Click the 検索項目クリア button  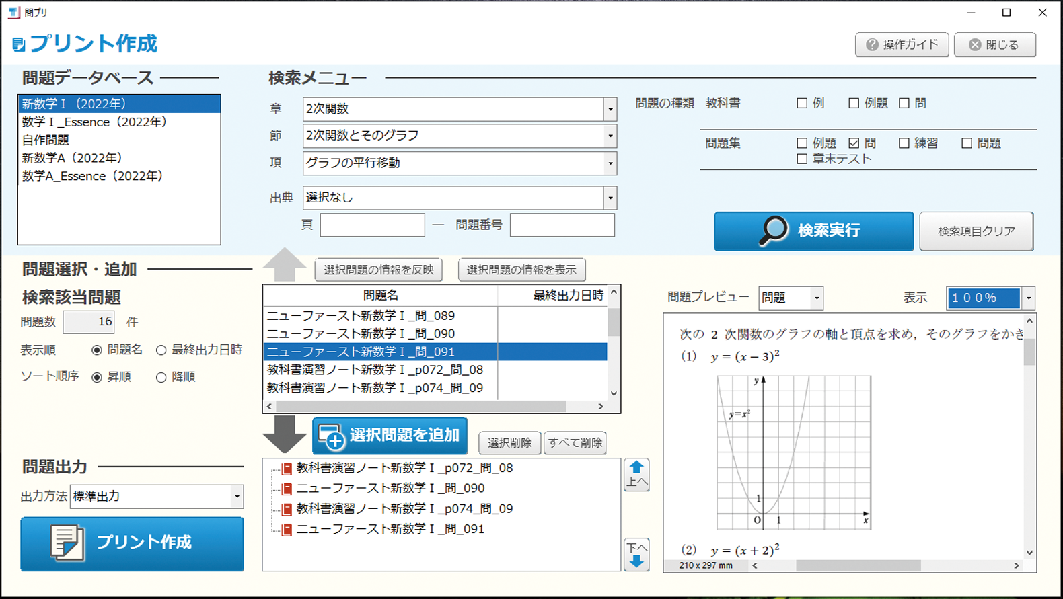976,231
